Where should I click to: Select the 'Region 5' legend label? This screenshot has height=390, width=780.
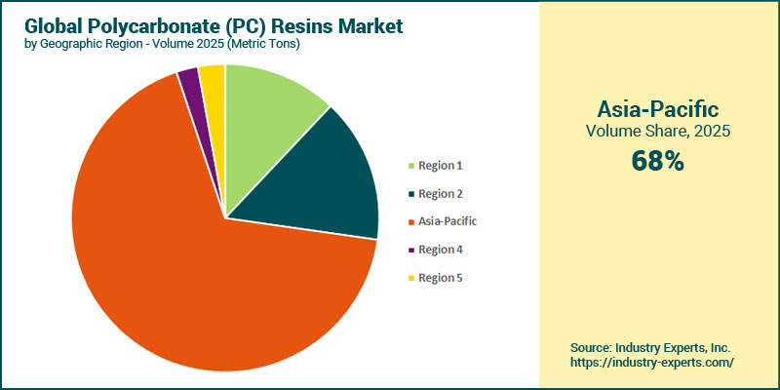[x=441, y=278]
